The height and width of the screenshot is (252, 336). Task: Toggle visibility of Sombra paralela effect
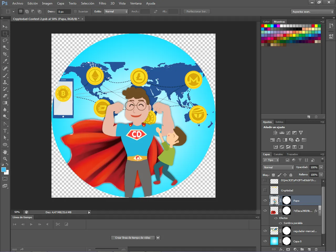click(280, 223)
